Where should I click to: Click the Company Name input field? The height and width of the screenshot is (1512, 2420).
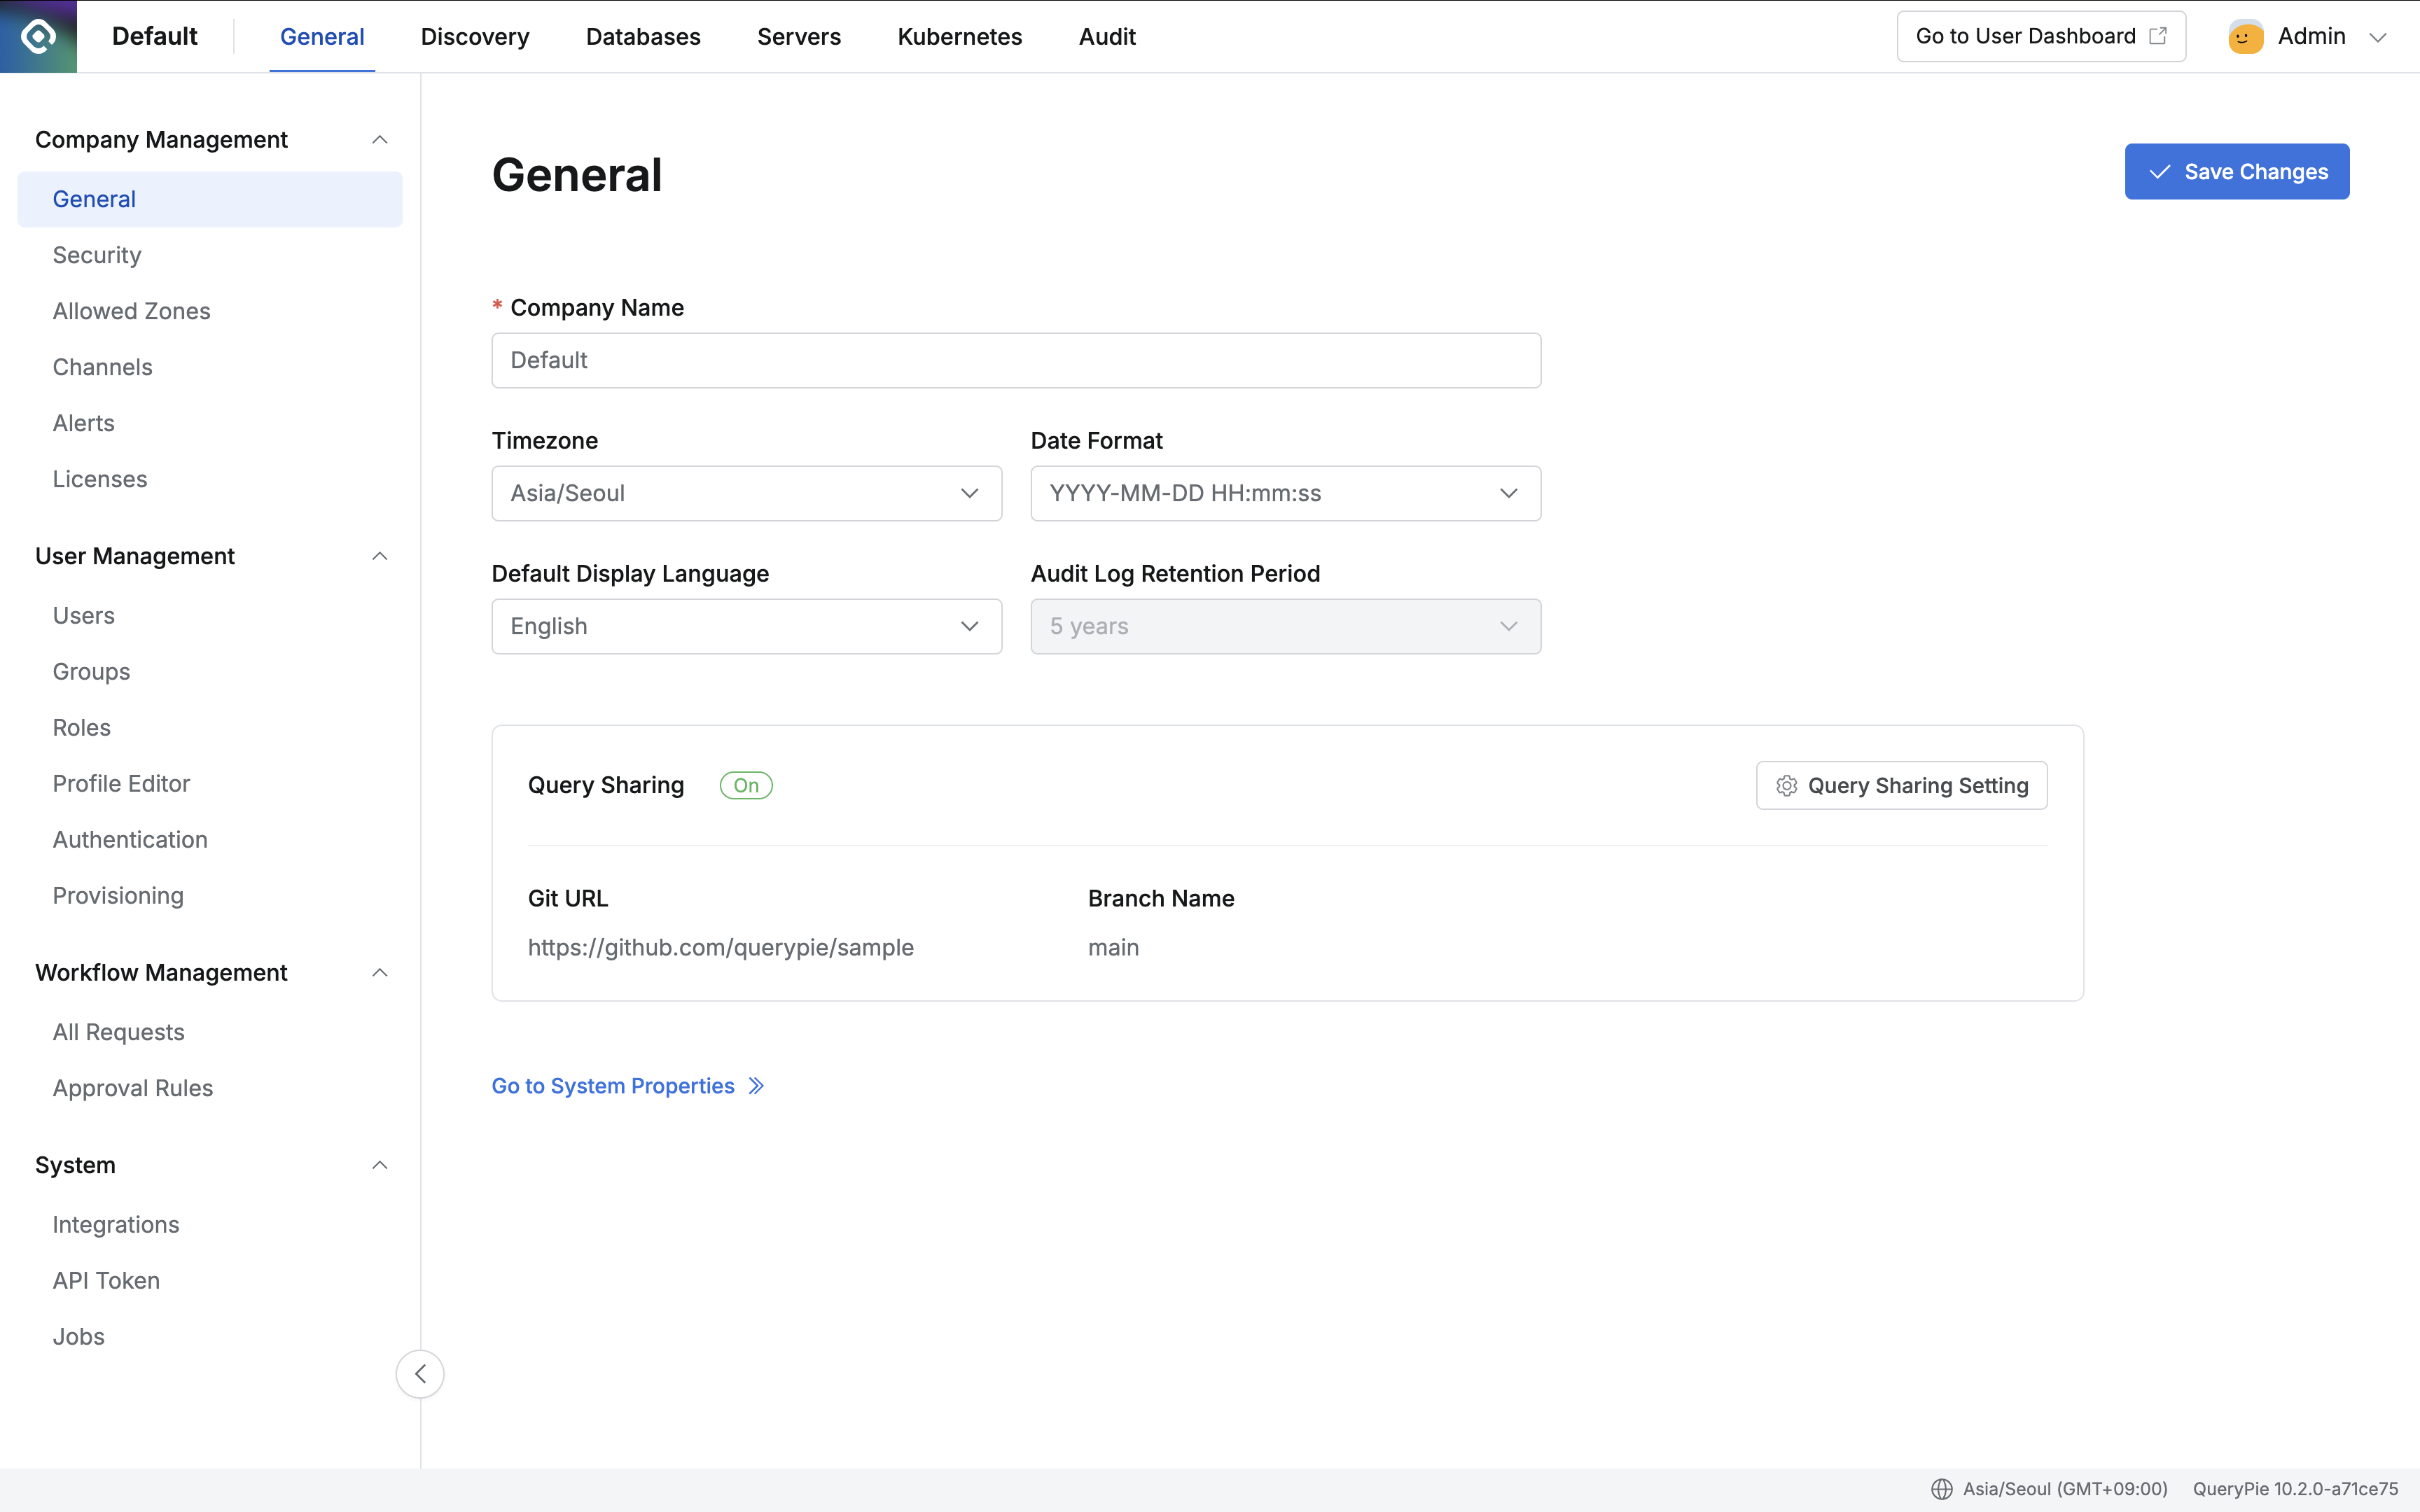[1016, 360]
